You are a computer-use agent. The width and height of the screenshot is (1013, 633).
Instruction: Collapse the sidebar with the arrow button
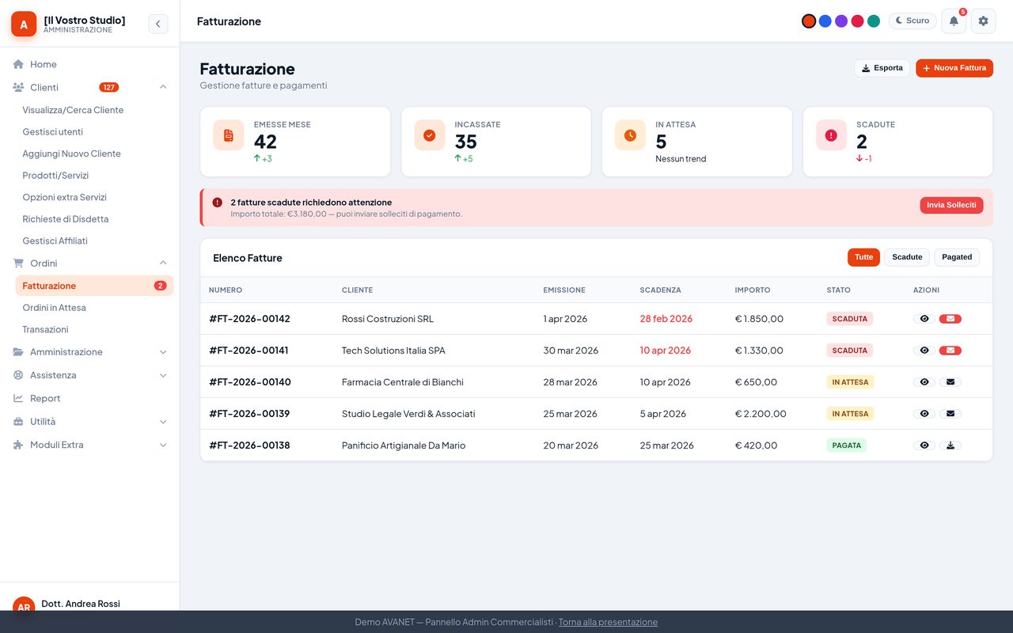(157, 24)
